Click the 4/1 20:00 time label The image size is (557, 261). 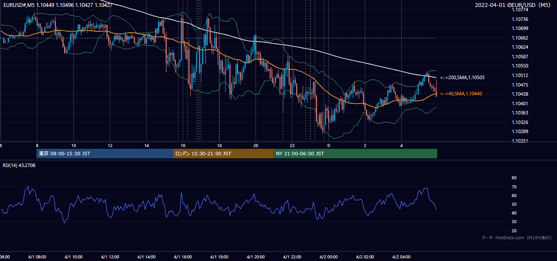[256, 257]
